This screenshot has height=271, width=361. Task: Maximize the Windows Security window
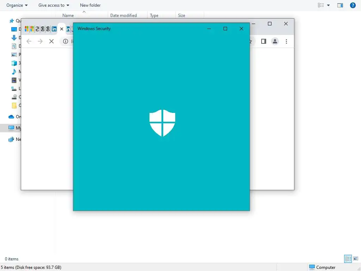[x=225, y=29]
